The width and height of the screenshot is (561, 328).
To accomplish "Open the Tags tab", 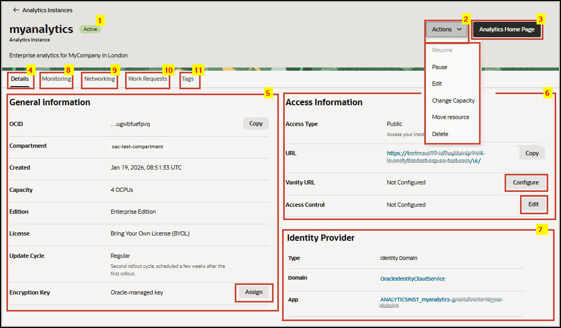I will tap(187, 79).
